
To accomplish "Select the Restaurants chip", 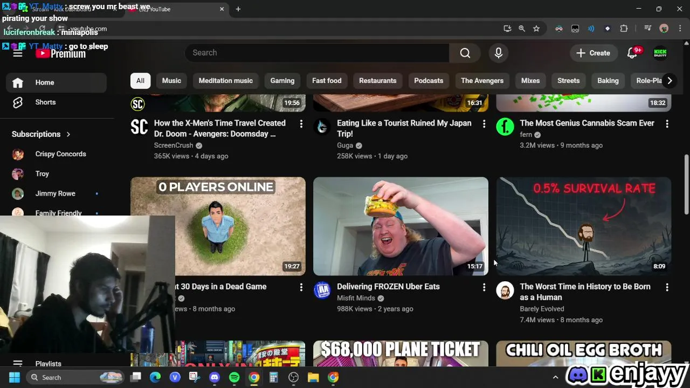I will click(377, 81).
